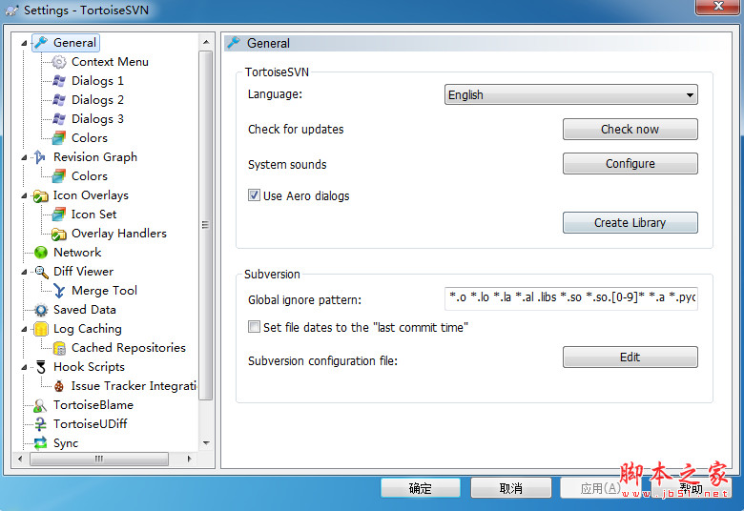The image size is (744, 511).
Task: Enable Set file dates to last commit time
Action: pyautogui.click(x=254, y=327)
